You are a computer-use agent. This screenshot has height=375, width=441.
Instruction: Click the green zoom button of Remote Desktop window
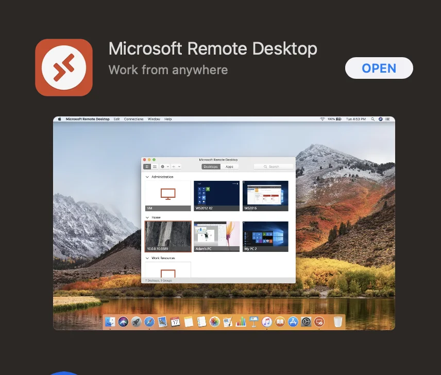(154, 160)
